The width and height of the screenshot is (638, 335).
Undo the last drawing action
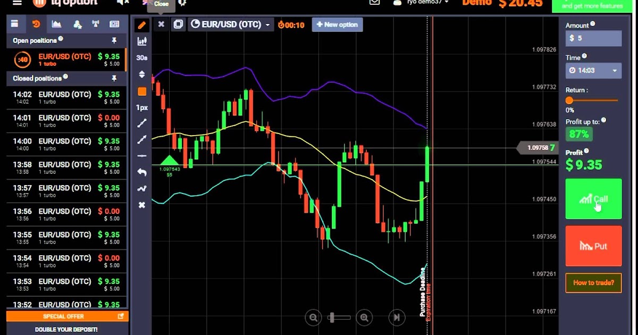point(142,172)
